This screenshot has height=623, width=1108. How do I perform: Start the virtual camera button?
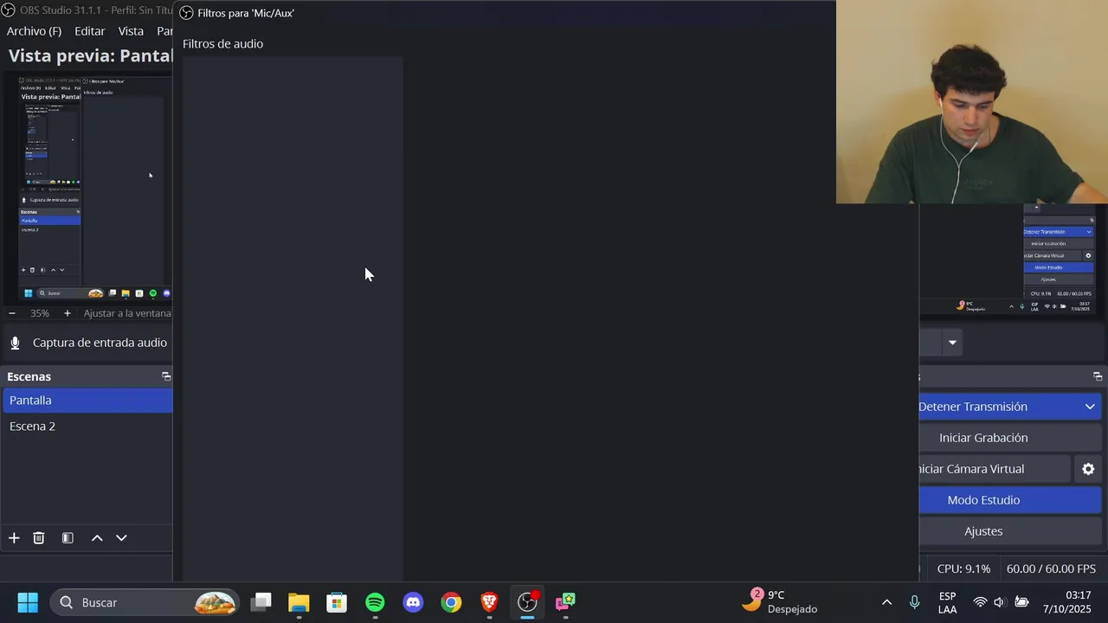(x=995, y=469)
